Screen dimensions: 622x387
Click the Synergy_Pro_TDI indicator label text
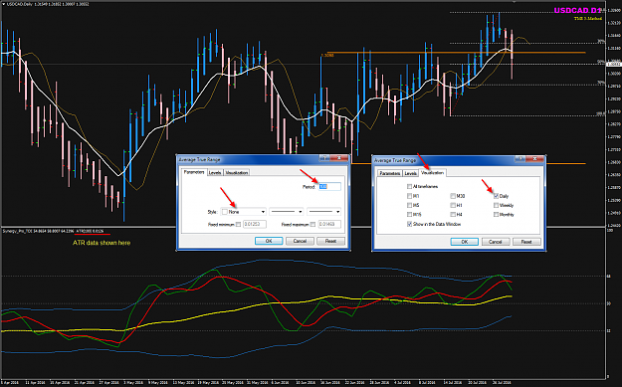coord(18,231)
